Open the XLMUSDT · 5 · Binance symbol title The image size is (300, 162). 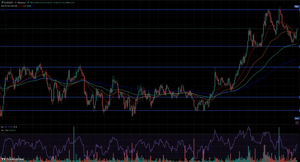click(15, 2)
